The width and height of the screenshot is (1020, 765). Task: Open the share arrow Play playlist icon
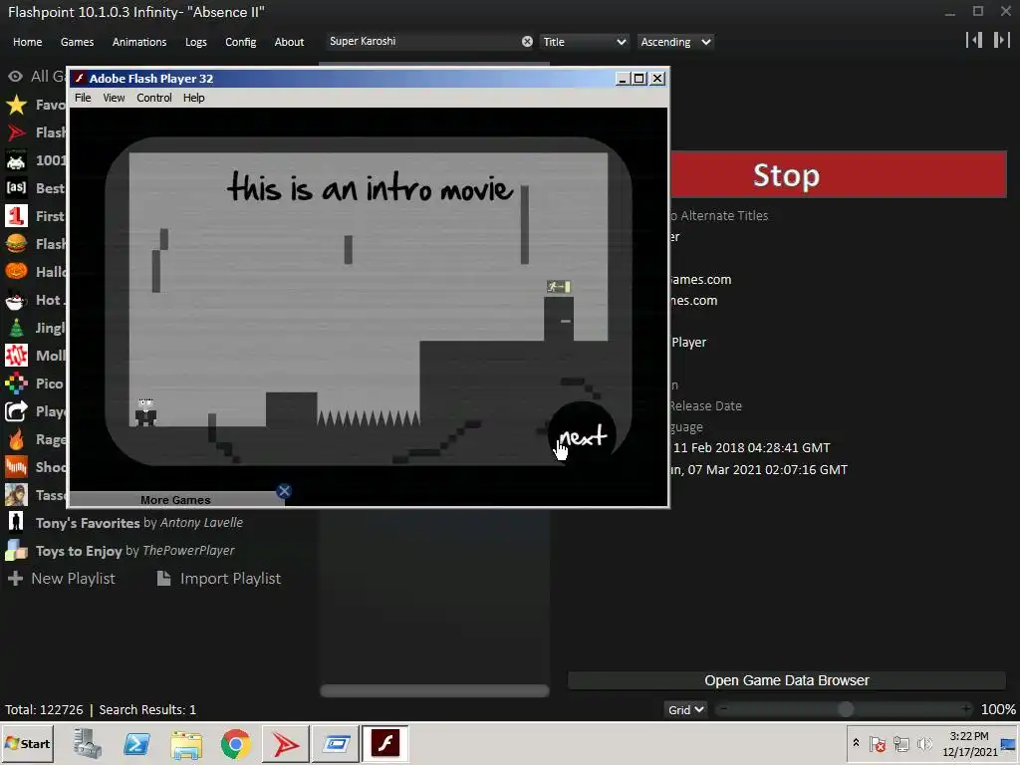(x=16, y=411)
